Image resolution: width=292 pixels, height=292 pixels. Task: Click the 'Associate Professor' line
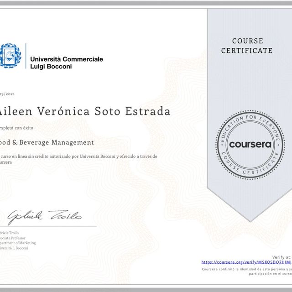point(13,238)
